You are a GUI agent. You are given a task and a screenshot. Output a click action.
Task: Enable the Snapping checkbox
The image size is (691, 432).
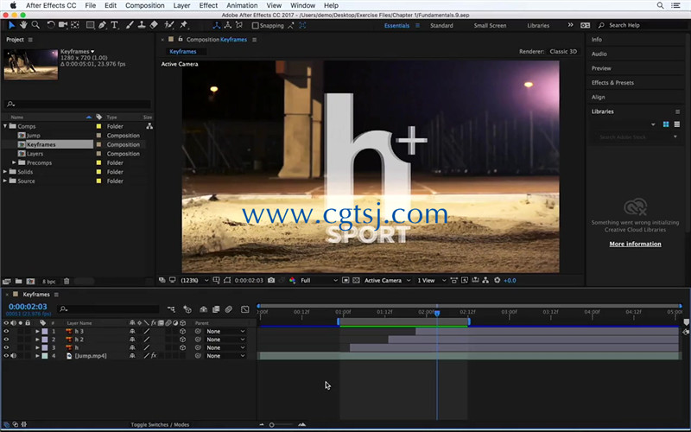pos(255,26)
